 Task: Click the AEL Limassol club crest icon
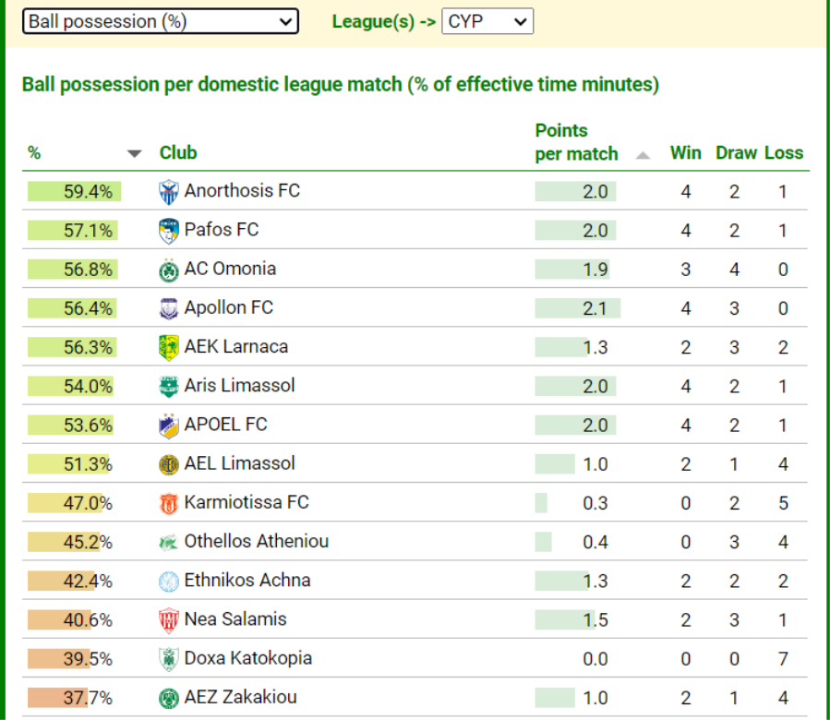tap(168, 464)
